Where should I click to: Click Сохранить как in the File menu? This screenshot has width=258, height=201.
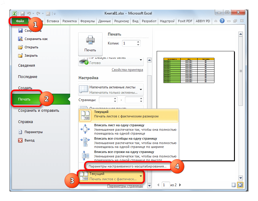pos(33,39)
